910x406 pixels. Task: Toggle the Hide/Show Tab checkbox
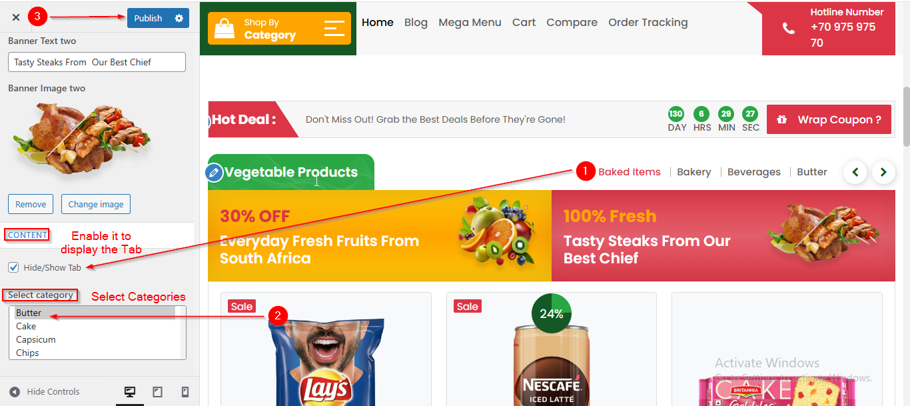(13, 267)
